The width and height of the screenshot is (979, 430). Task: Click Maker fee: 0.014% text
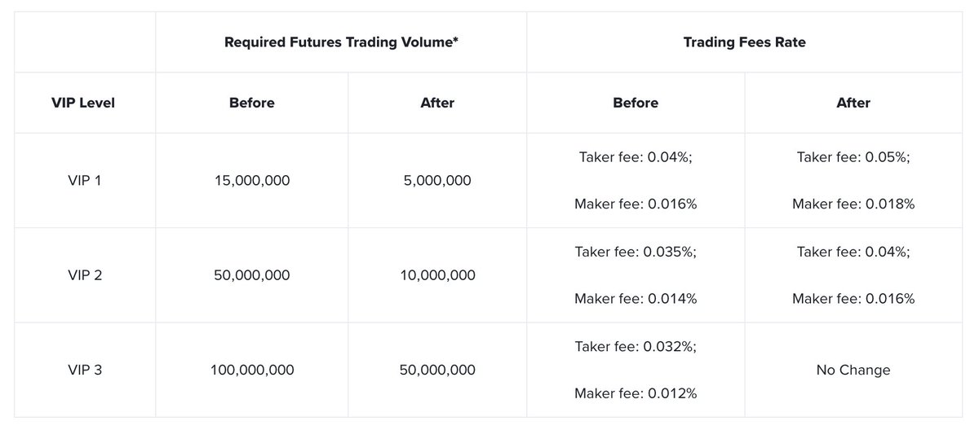[x=635, y=299]
